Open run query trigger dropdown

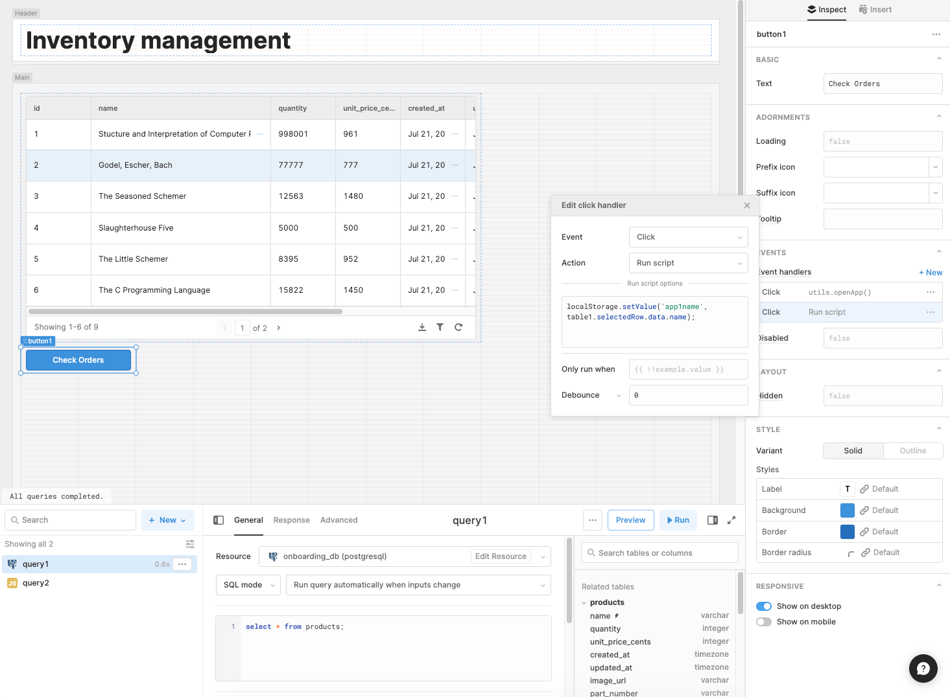tap(418, 585)
